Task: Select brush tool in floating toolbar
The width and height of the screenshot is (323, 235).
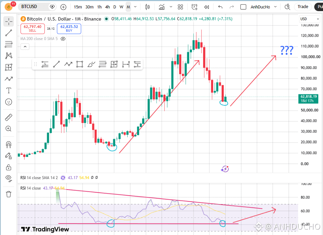Action: (91, 64)
